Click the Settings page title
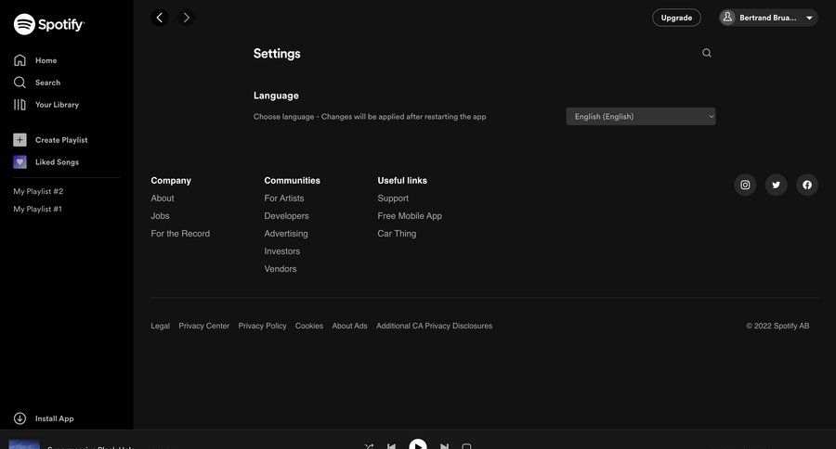The height and width of the screenshot is (449, 836). click(277, 54)
